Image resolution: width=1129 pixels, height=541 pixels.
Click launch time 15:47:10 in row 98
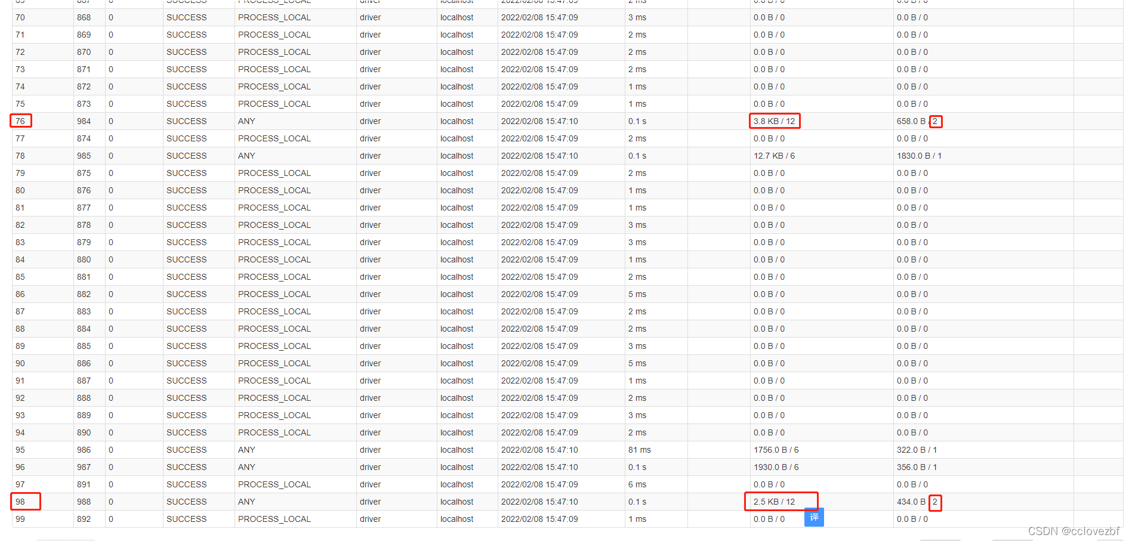tap(539, 502)
